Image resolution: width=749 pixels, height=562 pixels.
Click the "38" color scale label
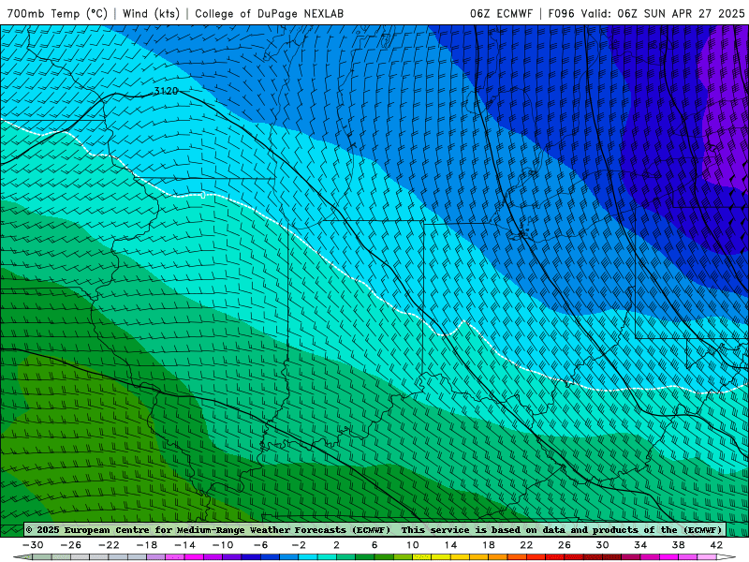point(678,545)
